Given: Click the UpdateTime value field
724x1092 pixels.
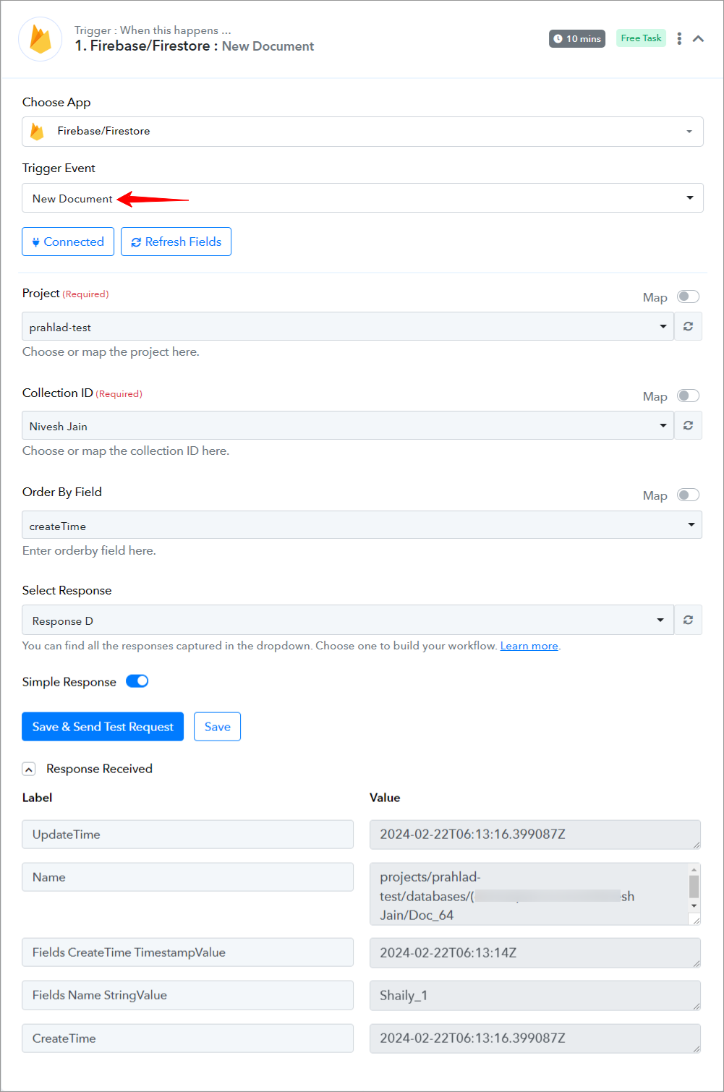Looking at the screenshot, I should click(535, 835).
